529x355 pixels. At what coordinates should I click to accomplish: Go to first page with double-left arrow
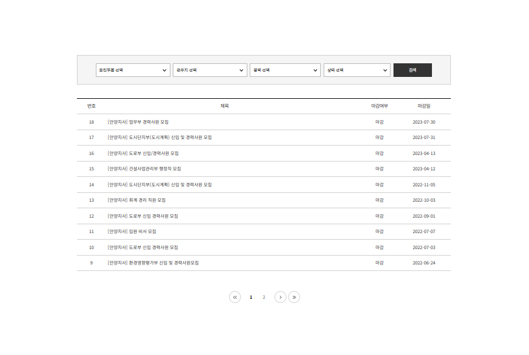[235, 297]
